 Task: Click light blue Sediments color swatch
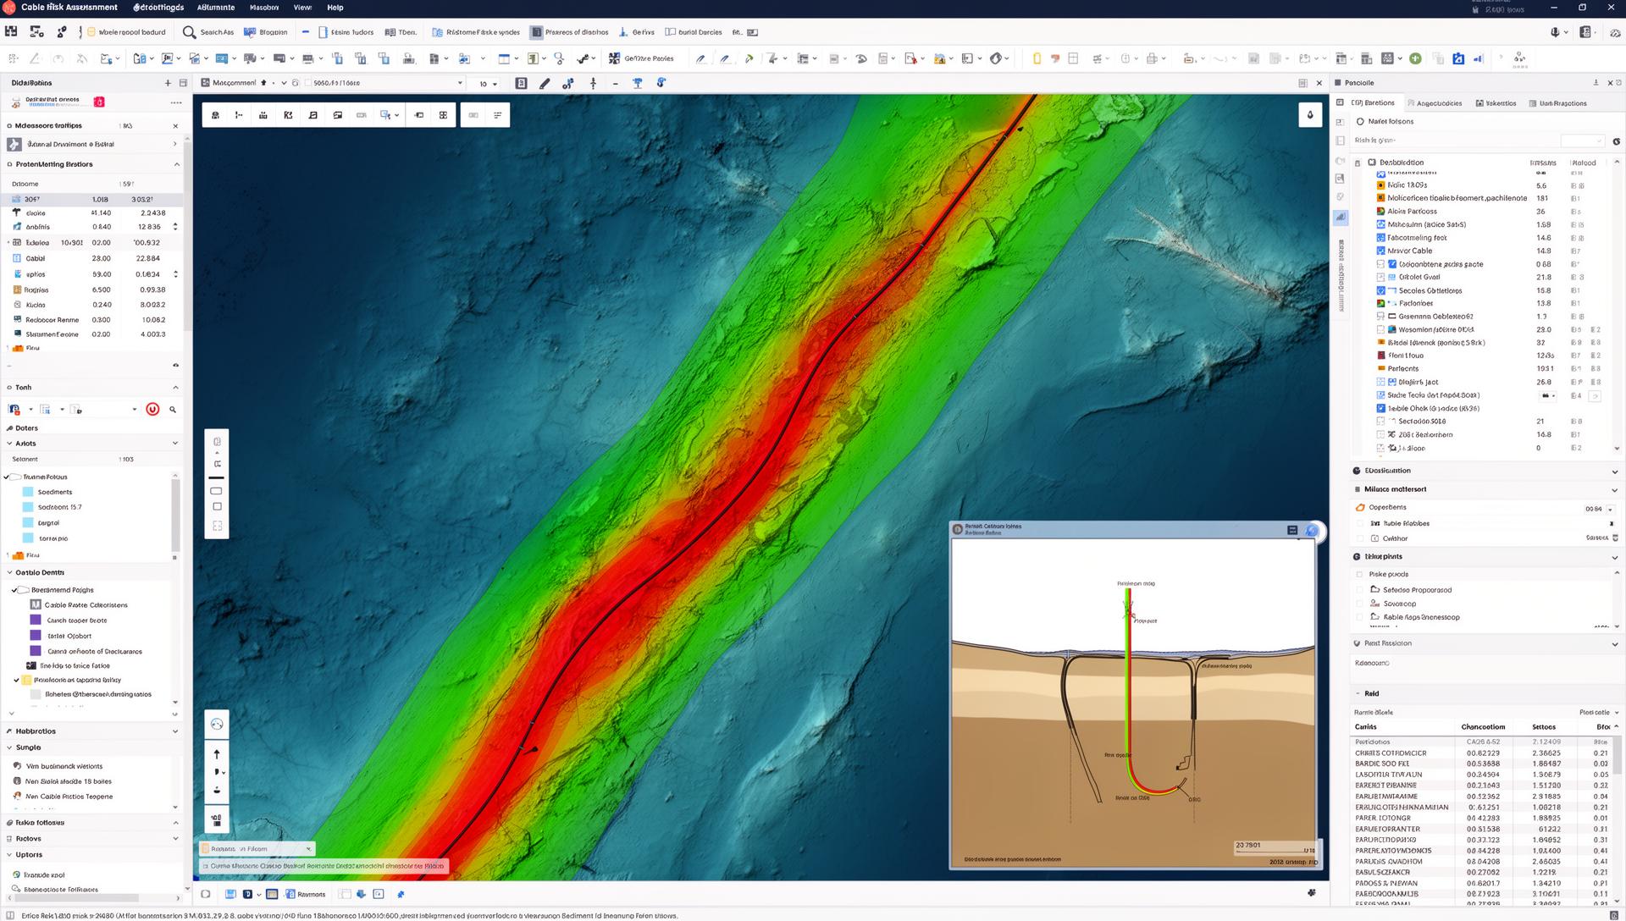[28, 492]
